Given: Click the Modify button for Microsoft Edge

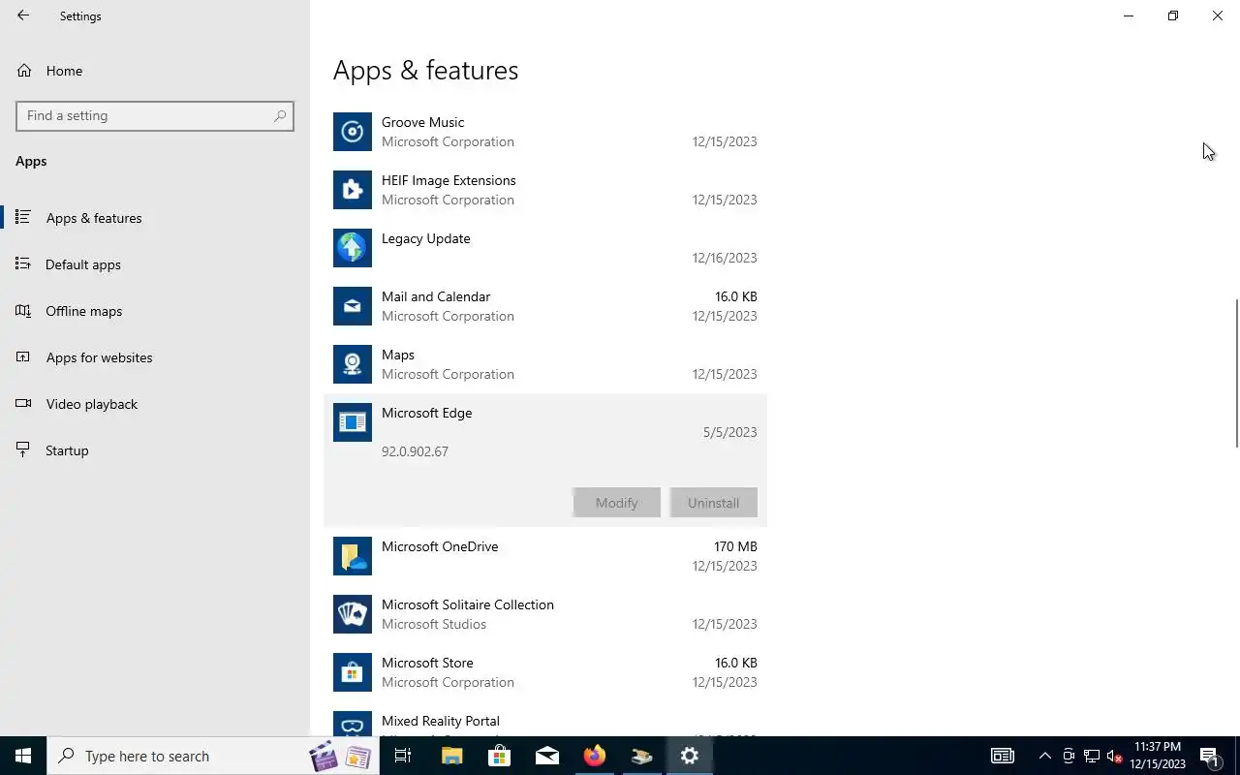Looking at the screenshot, I should coord(616,503).
